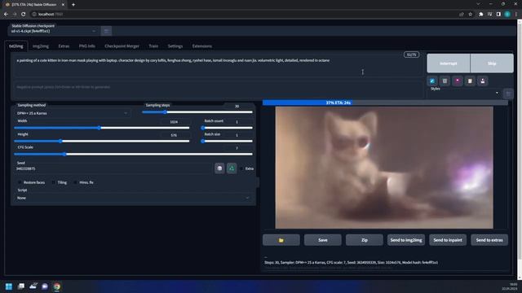Reload the localhost page
Image resolution: width=522 pixels, height=293 pixels.
24,14
